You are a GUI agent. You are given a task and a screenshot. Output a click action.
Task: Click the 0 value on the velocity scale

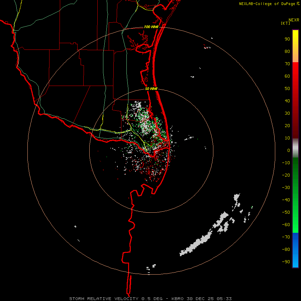(x=289, y=150)
